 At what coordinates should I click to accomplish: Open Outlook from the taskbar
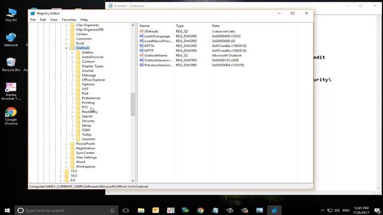pyautogui.click(x=156, y=210)
